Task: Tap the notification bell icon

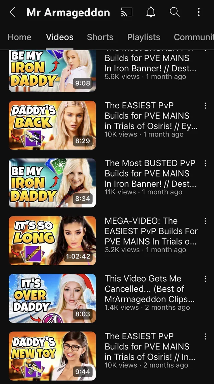Action: click(150, 12)
